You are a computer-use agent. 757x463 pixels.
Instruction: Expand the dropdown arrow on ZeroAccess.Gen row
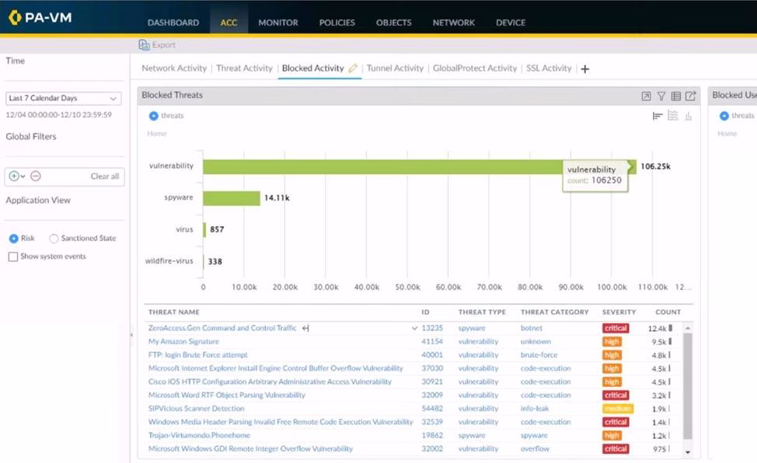414,329
